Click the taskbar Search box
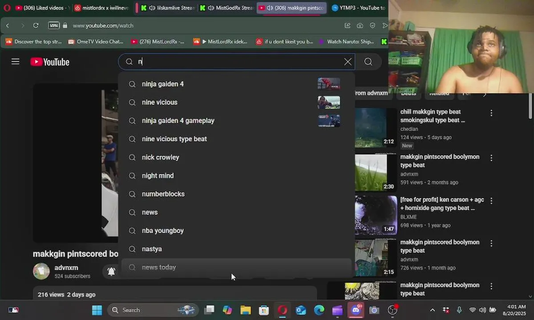The image size is (534, 320). click(154, 310)
